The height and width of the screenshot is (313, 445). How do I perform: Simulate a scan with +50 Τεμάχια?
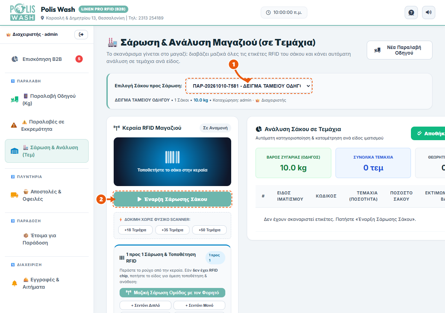tap(209, 230)
